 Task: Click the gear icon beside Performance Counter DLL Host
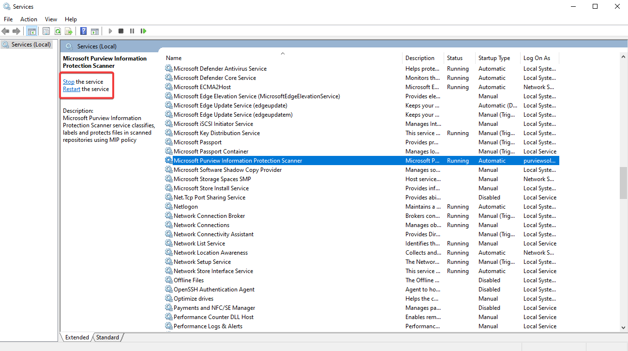click(168, 317)
